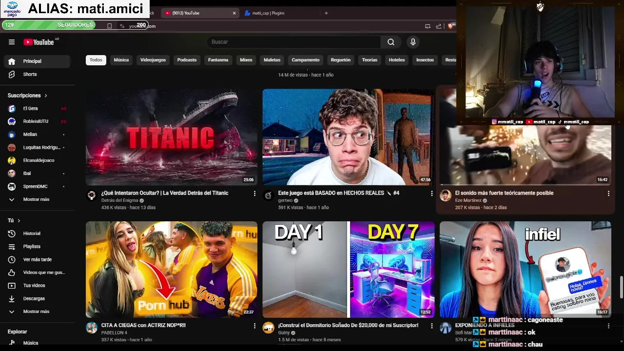Click the search magnifier button
Viewport: 624px width, 351px height.
391,42
